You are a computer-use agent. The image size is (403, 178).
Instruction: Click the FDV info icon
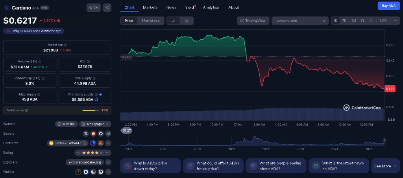coord(89,62)
